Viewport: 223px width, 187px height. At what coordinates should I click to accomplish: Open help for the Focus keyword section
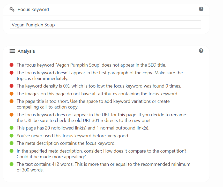(x=201, y=9)
